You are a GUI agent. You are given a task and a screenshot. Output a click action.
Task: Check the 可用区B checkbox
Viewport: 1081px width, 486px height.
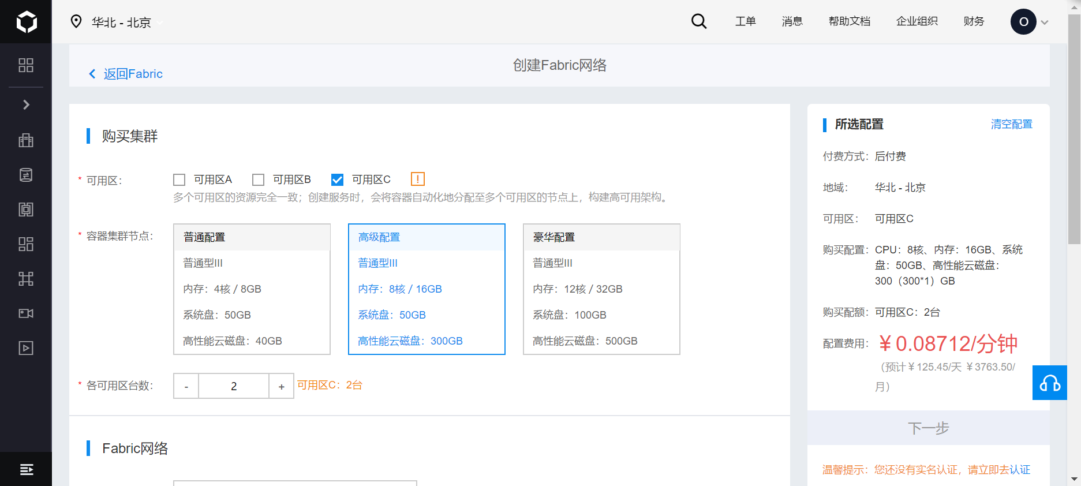[x=259, y=180]
